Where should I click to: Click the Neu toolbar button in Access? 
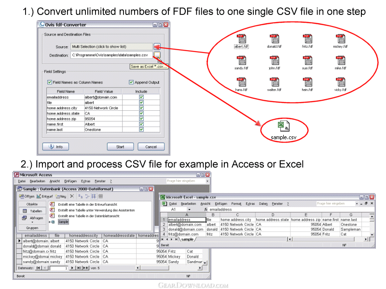(61, 197)
